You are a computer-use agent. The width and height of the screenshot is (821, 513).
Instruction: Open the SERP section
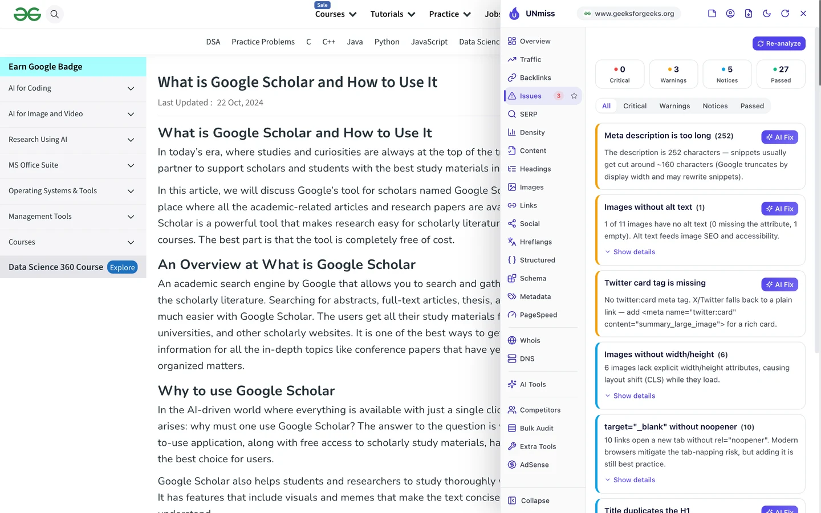(x=543, y=114)
